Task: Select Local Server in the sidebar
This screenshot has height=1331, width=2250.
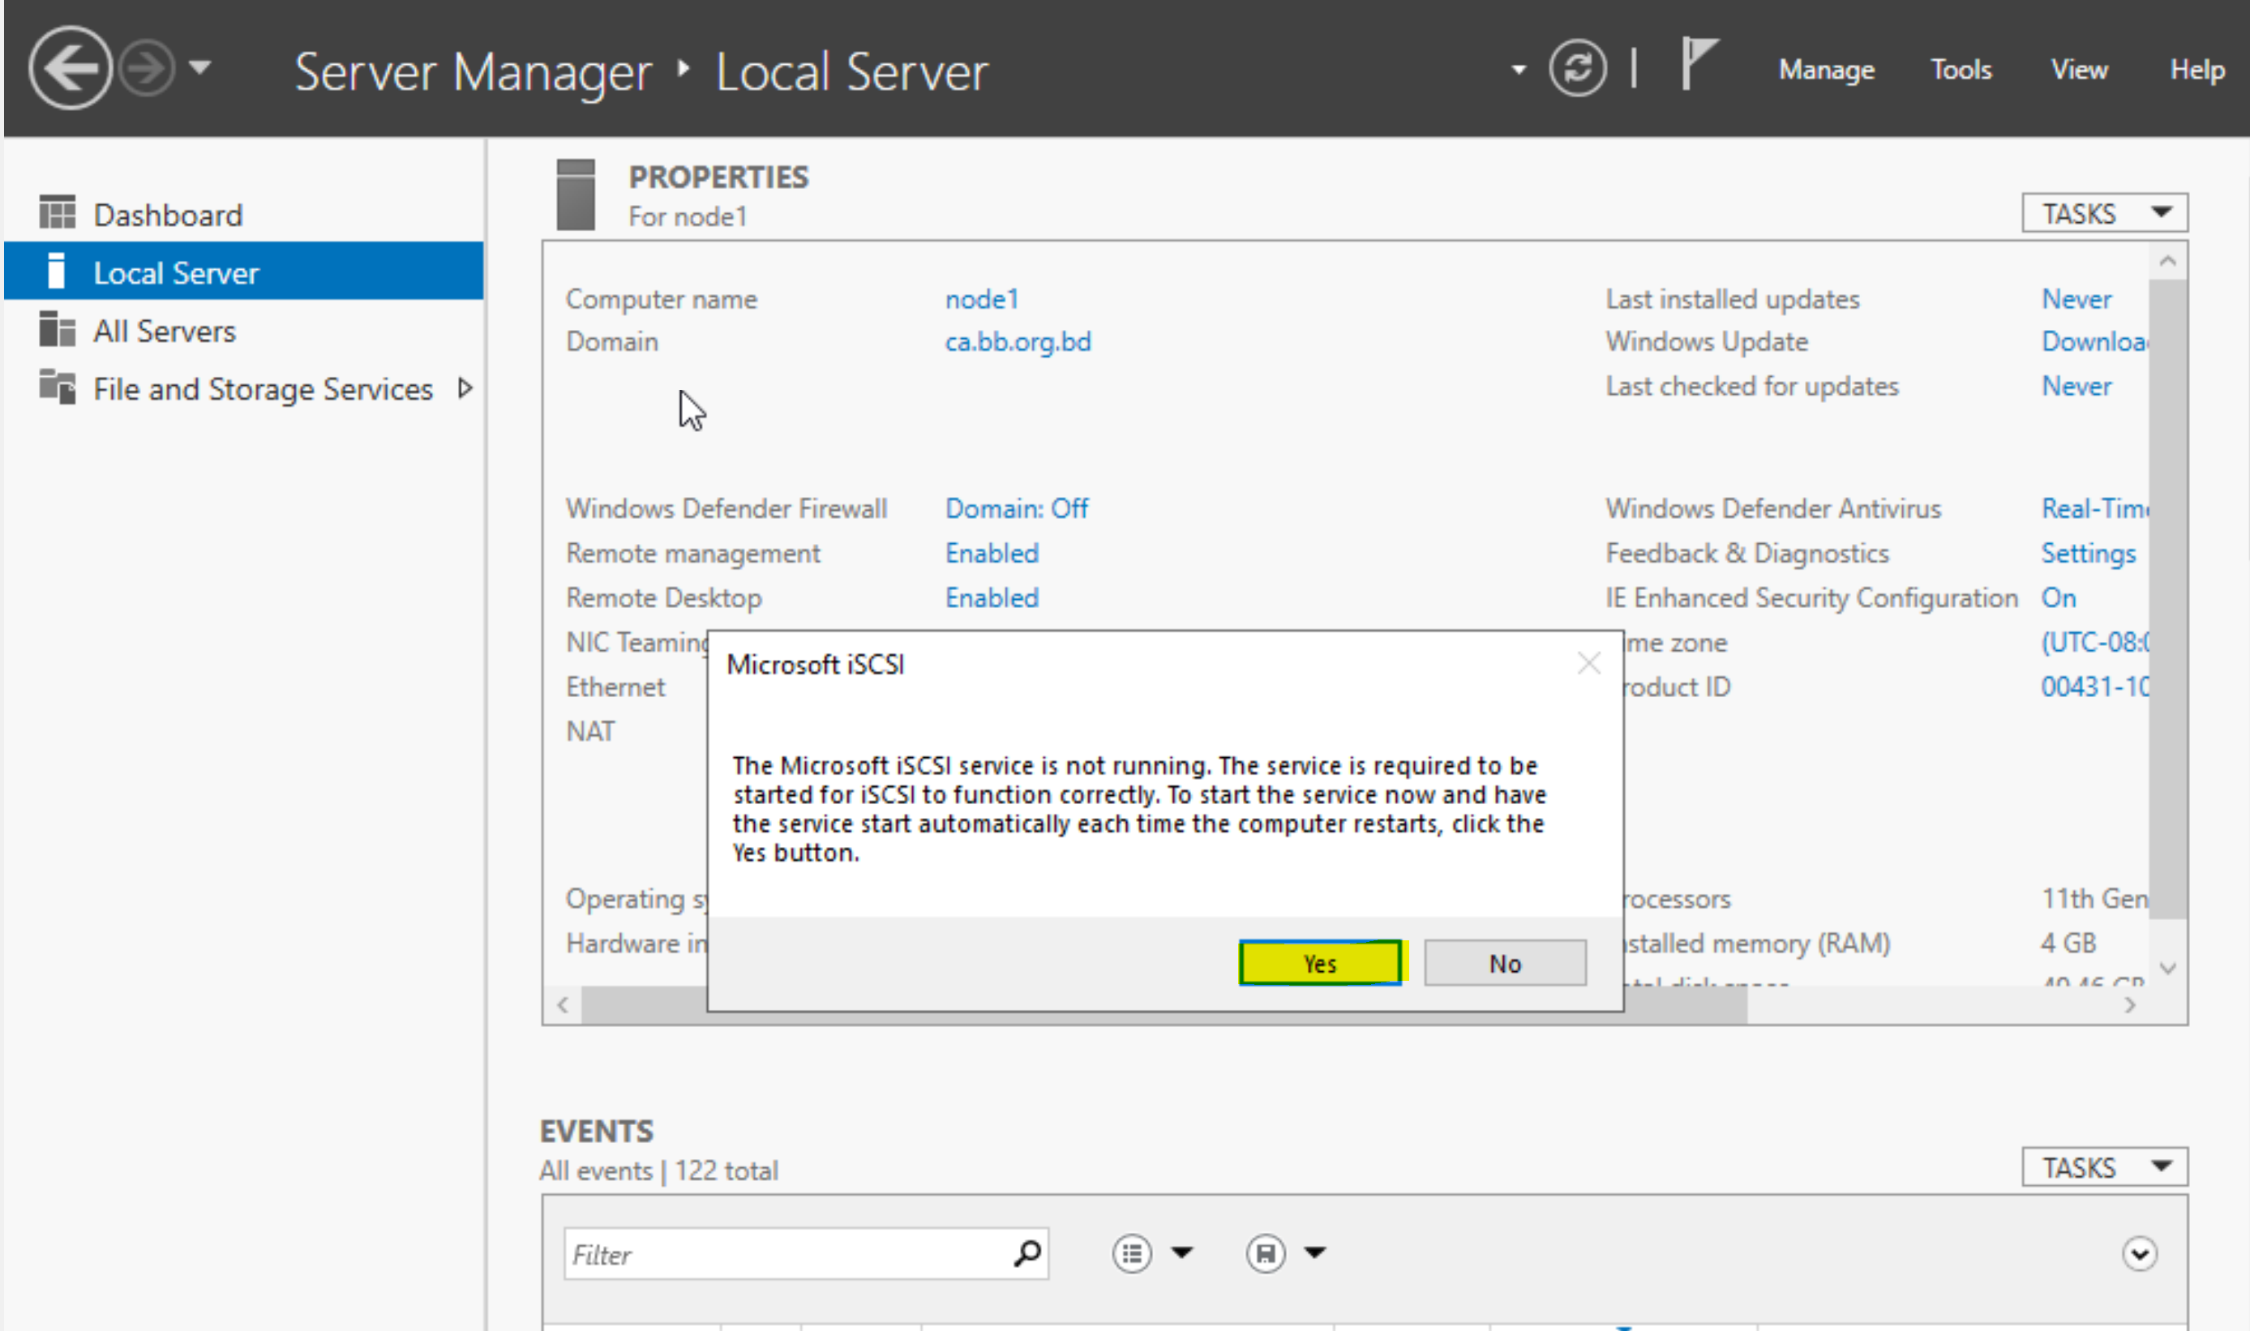Action: 244,271
